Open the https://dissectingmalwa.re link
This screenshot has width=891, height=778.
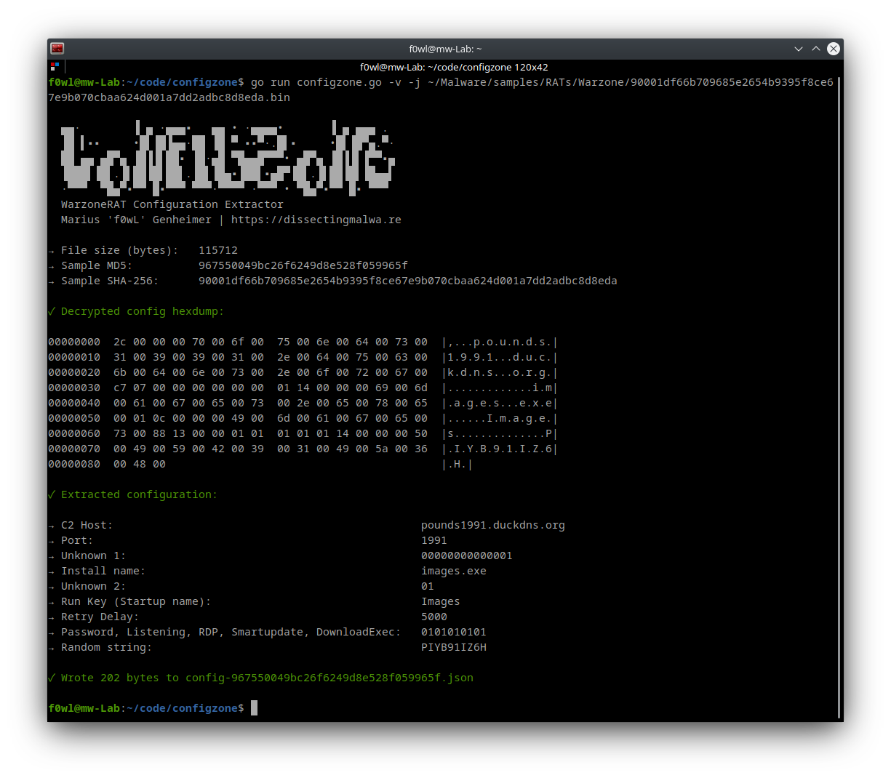pyautogui.click(x=316, y=220)
